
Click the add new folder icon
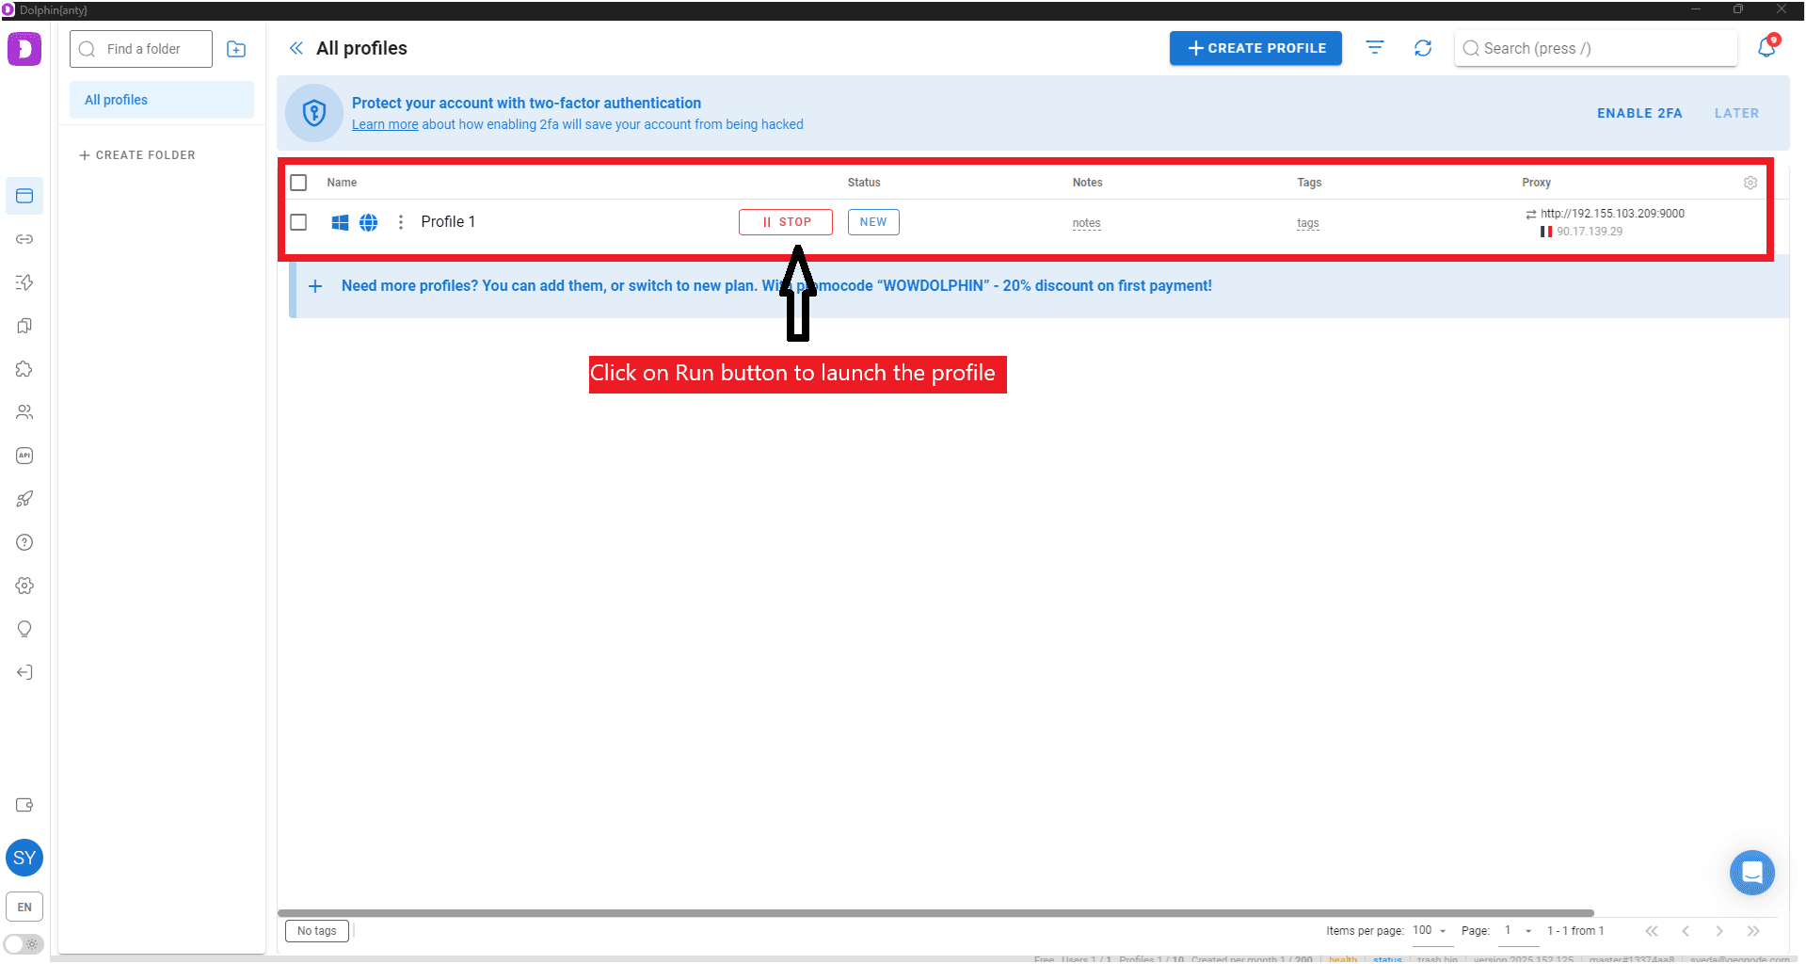tap(236, 49)
